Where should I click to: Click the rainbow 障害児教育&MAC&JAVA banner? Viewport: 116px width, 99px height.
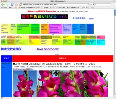(x=44, y=17)
